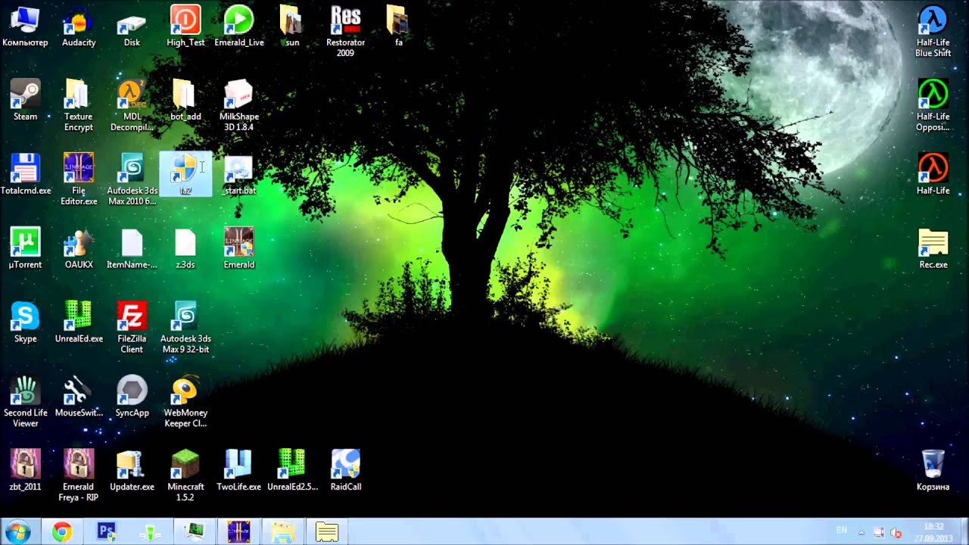Open Windows Explorer from the taskbar
This screenshot has height=545, width=969.
coord(283,532)
